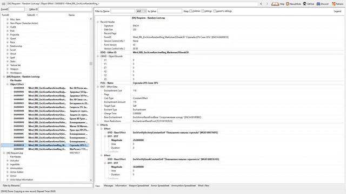
Task: Click the tree scrollbar up arrow
Action: [91, 19]
